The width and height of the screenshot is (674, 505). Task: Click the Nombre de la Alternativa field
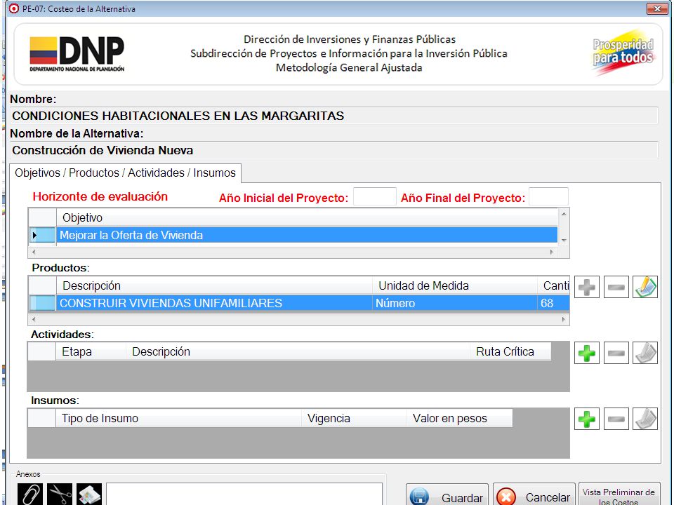pyautogui.click(x=334, y=150)
